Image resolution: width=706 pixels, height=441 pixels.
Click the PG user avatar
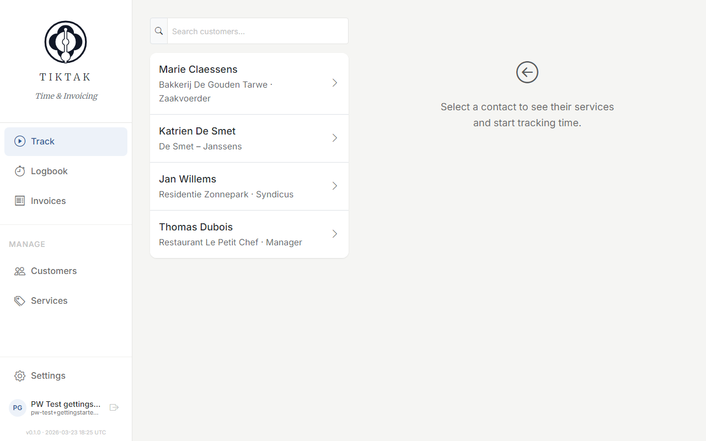(x=18, y=407)
